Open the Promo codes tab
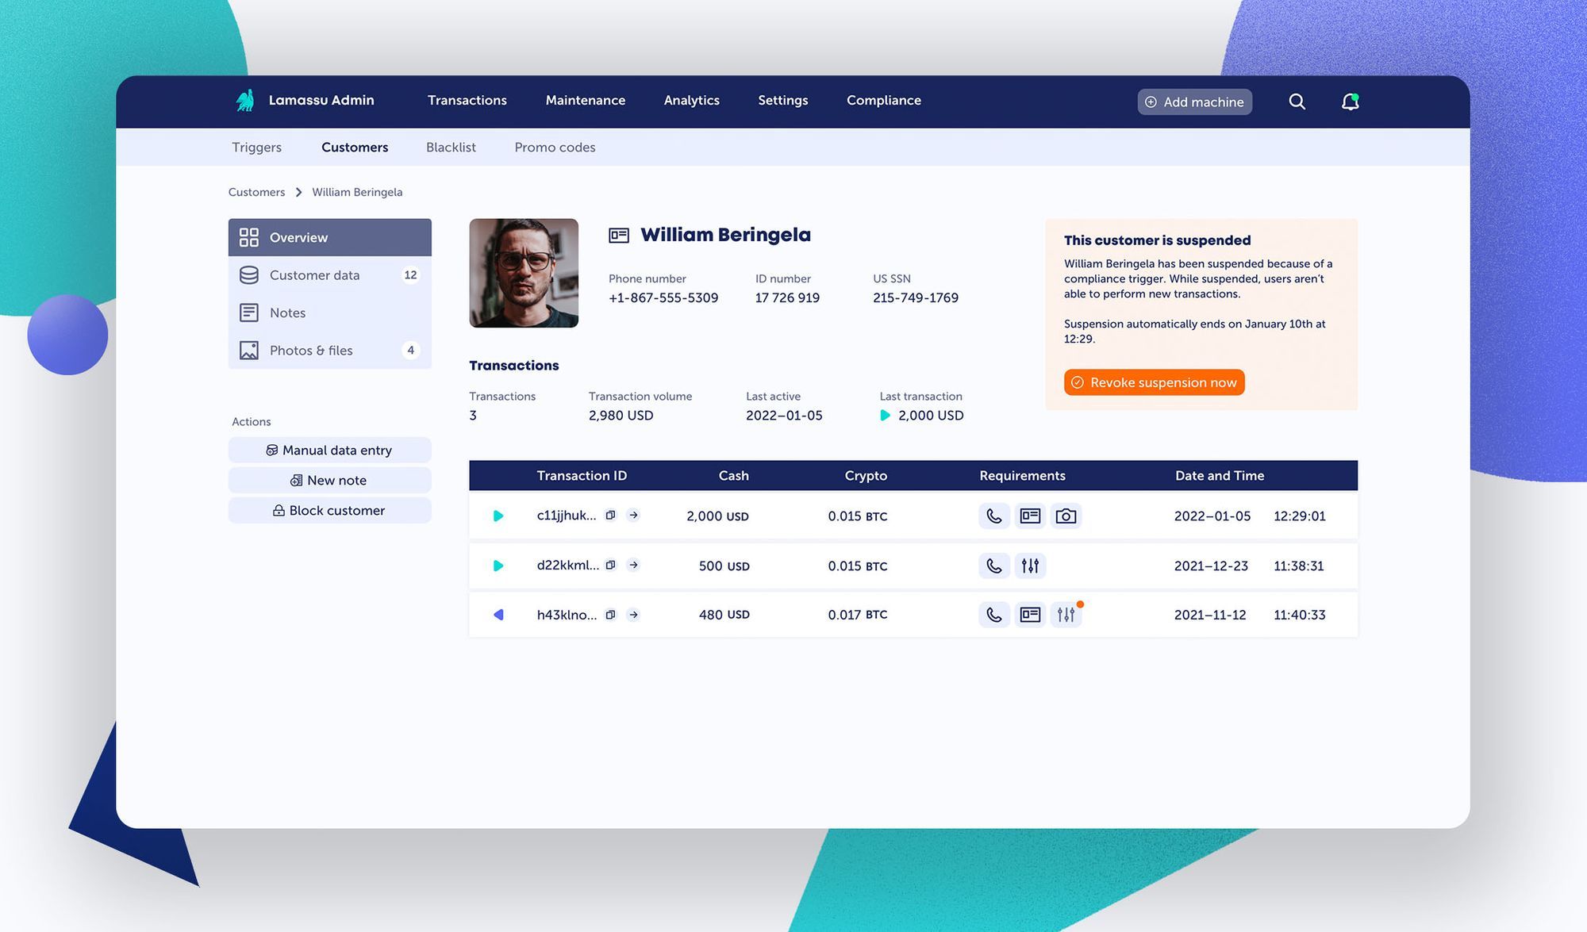This screenshot has width=1587, height=932. [555, 147]
